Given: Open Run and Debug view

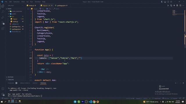Looking at the screenshot, I should point(3,17).
